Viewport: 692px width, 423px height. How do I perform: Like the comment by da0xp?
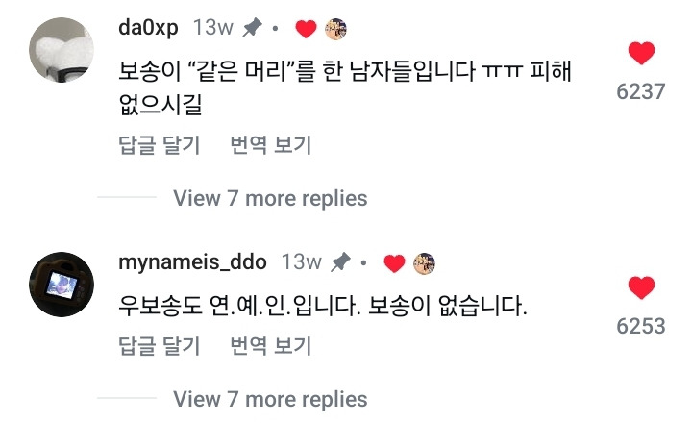point(641,54)
